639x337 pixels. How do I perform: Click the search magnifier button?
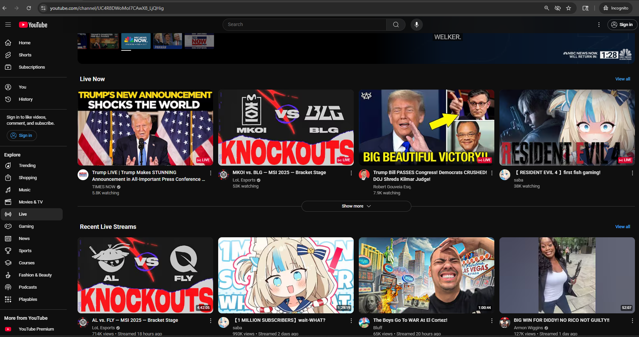coord(396,25)
